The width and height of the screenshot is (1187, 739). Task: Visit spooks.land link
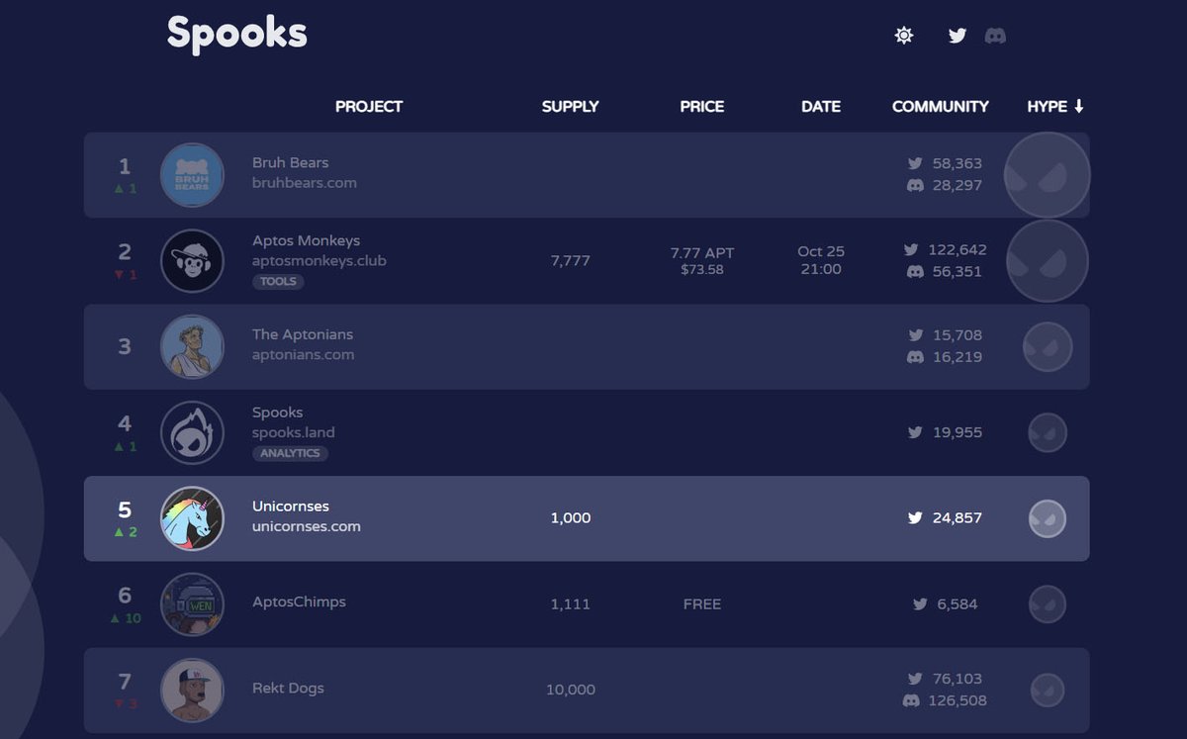pos(294,432)
